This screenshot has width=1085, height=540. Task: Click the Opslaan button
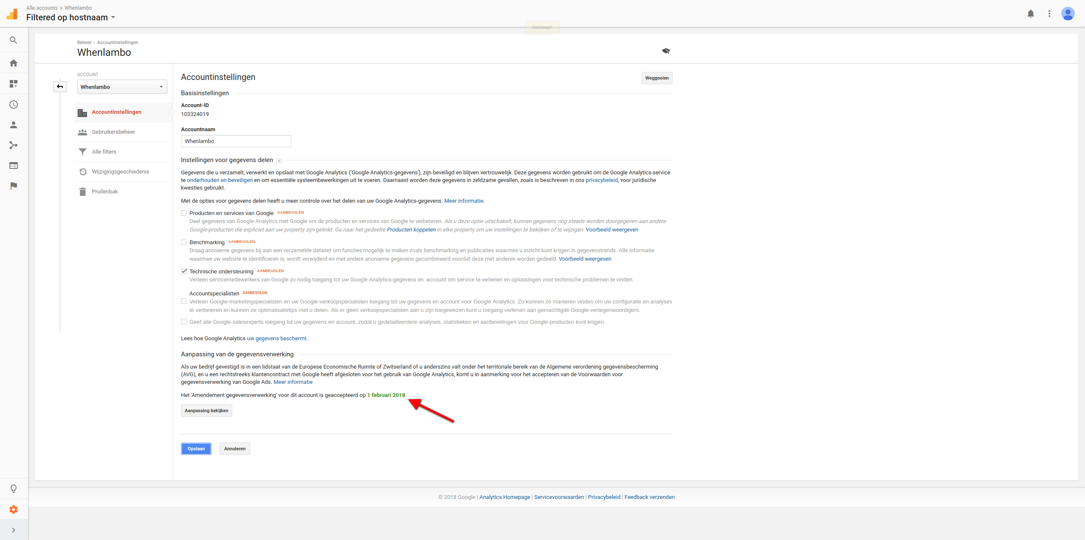pos(196,449)
